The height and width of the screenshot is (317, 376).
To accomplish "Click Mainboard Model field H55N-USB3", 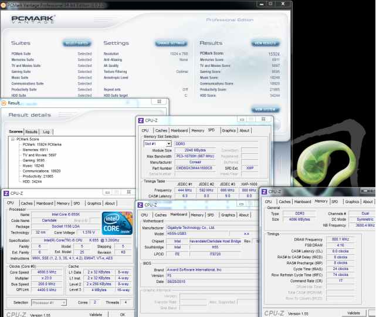I will point(197,234).
